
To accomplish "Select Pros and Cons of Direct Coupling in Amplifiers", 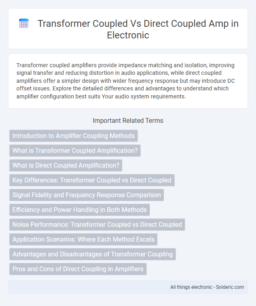I will (78, 269).
